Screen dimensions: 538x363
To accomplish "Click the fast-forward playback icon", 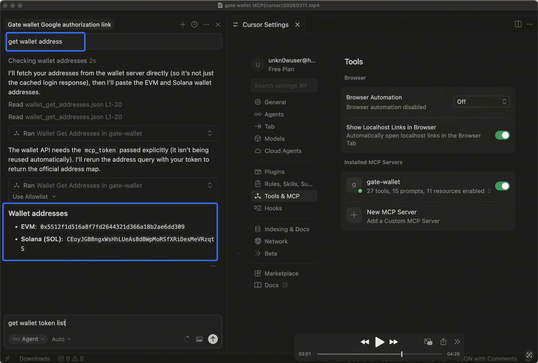I will tap(393, 342).
